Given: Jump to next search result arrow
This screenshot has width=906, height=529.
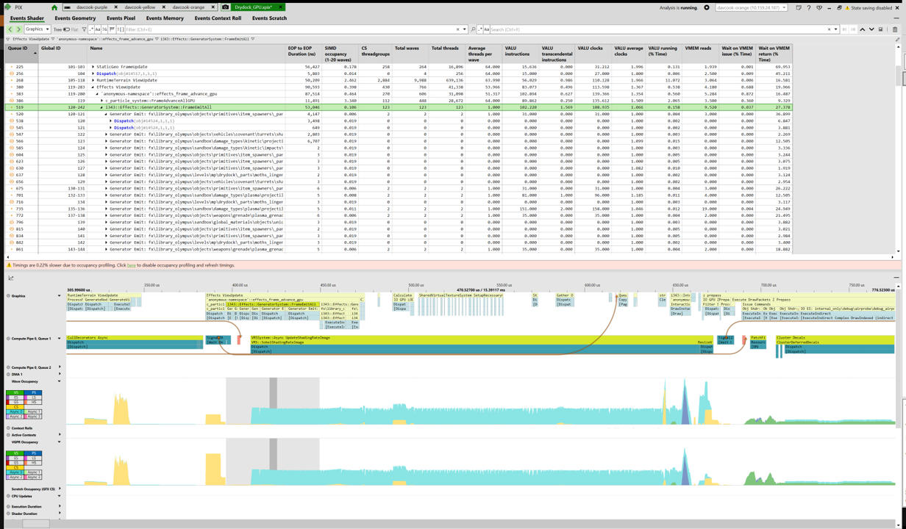Looking at the screenshot, I should pos(871,29).
